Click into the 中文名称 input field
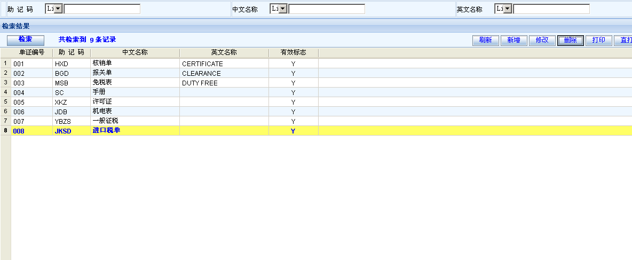The height and width of the screenshot is (260, 632). [x=327, y=9]
